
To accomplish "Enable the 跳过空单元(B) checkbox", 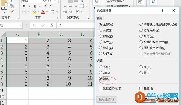I will [100, 89].
